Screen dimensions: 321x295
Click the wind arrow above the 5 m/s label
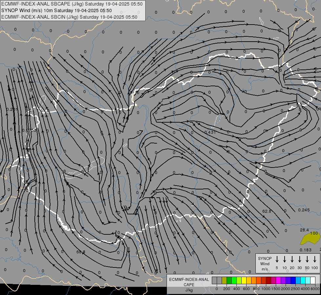(277, 259)
